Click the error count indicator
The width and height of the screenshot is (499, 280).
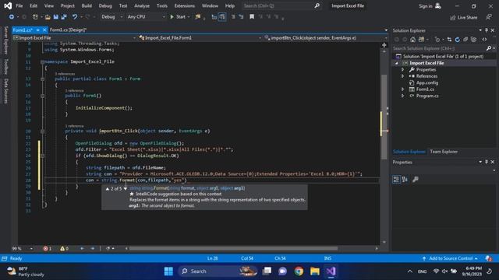tap(48, 249)
